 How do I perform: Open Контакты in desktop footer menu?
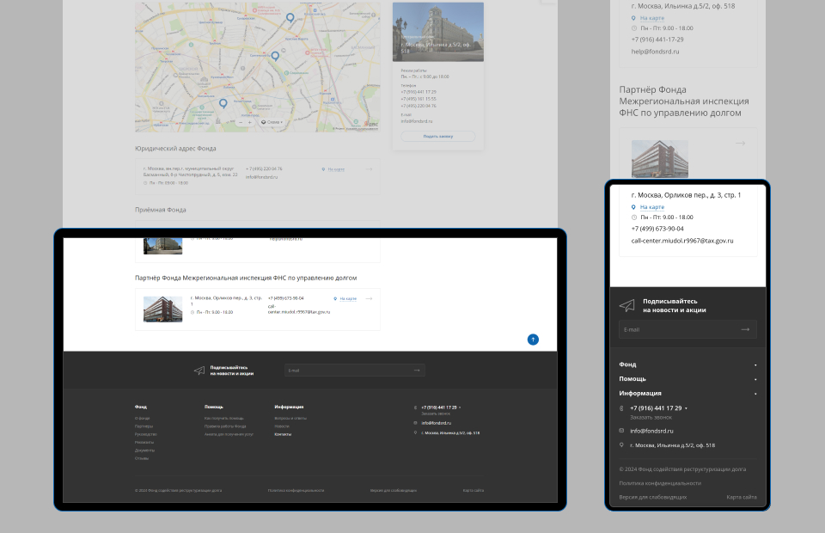tap(283, 434)
